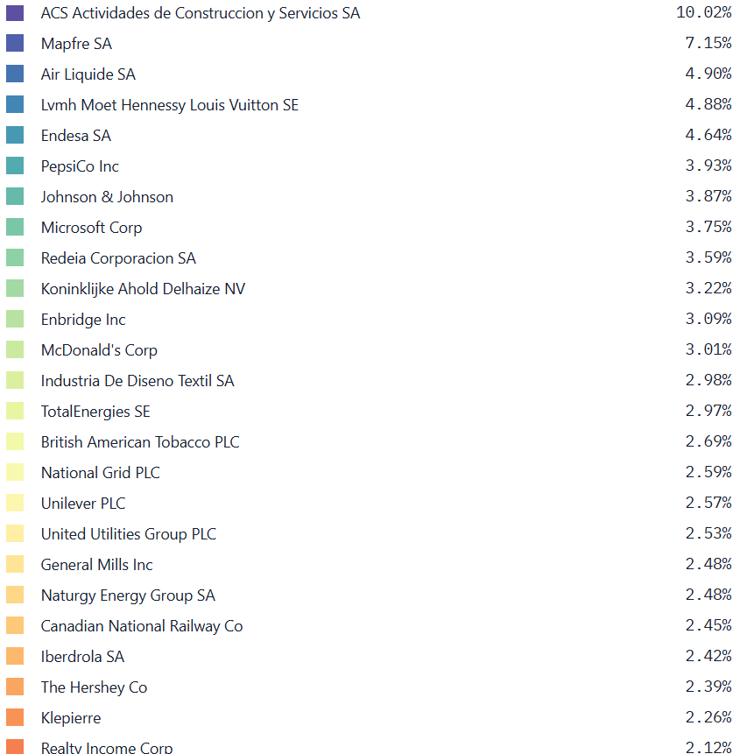Select the McDonald's Corp holding name
This screenshot has height=754, width=733.
(99, 350)
